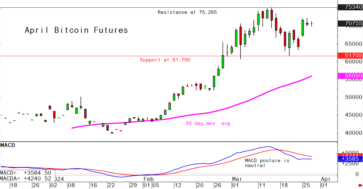
Task: Click the magenta 56055 moving average tag
Action: tap(350, 76)
